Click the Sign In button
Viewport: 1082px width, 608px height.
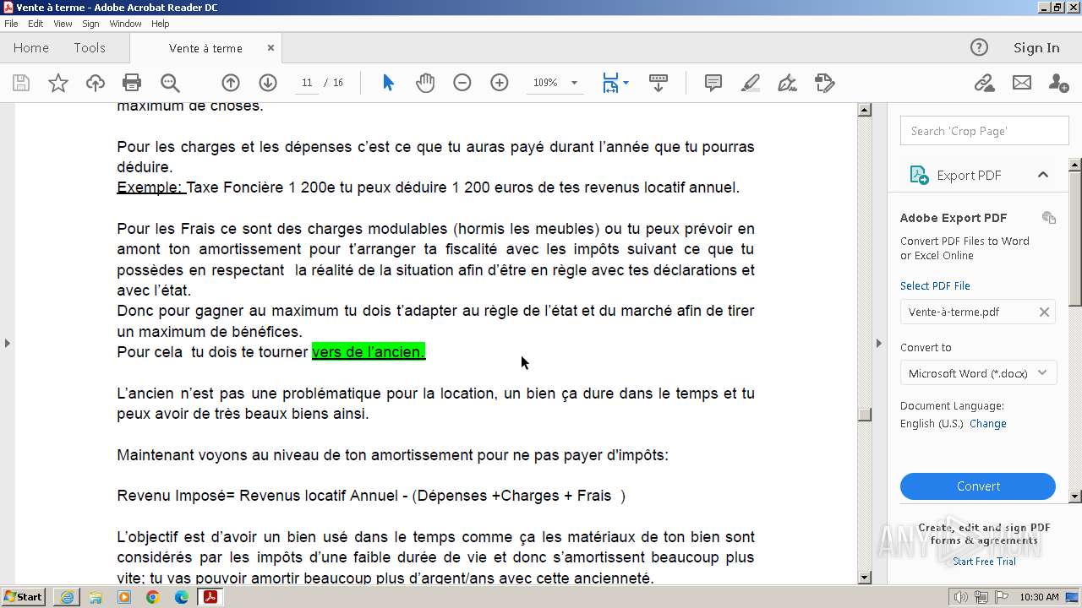click(1036, 48)
